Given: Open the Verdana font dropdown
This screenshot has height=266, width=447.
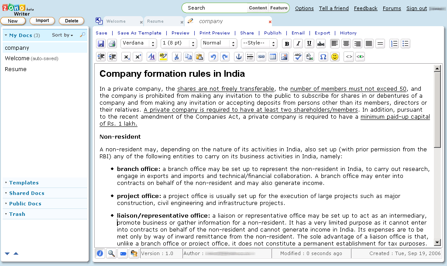Looking at the screenshot, I should coord(139,43).
